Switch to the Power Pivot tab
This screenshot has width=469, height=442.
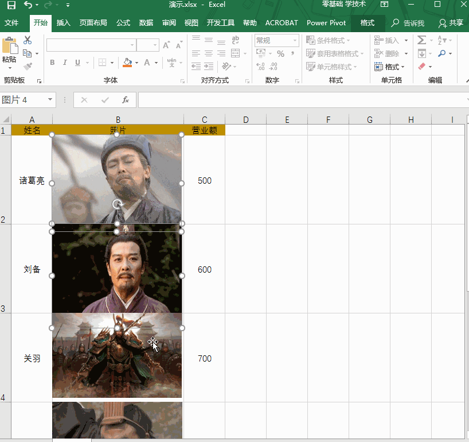326,23
